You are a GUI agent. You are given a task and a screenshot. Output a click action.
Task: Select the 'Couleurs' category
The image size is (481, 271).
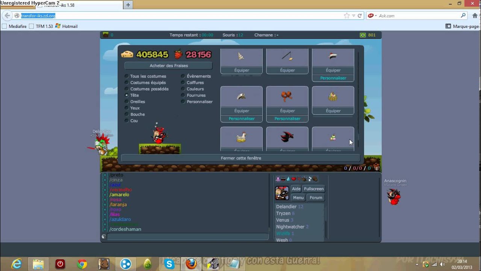tap(192, 89)
